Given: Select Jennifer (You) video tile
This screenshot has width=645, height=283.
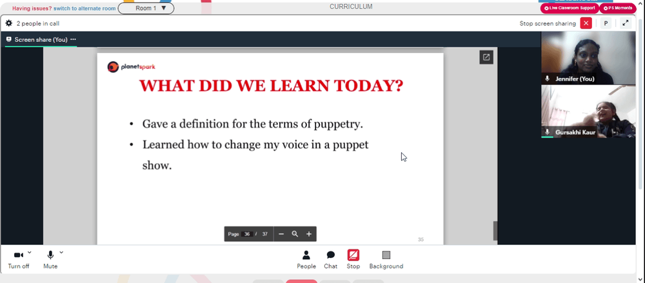Looking at the screenshot, I should (x=588, y=58).
